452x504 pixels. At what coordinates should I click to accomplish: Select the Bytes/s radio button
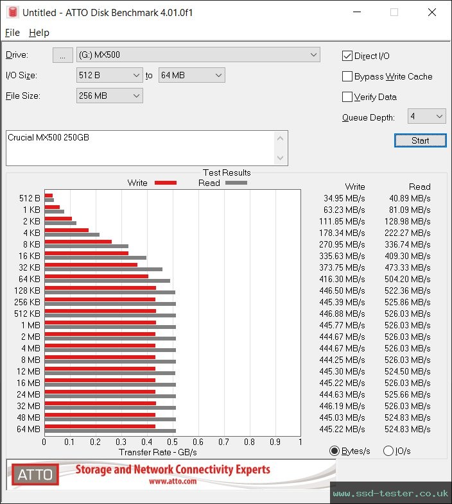pos(335,451)
